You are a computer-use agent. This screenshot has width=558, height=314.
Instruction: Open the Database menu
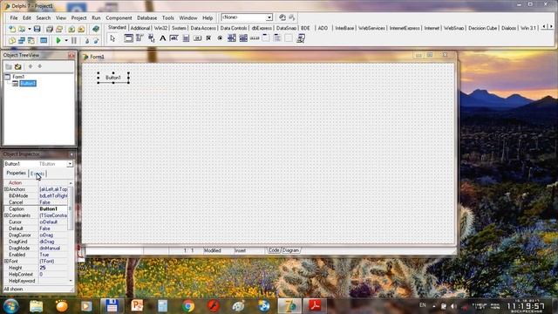147,17
